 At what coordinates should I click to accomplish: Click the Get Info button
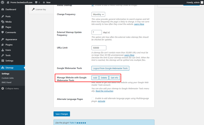[x=114, y=78]
